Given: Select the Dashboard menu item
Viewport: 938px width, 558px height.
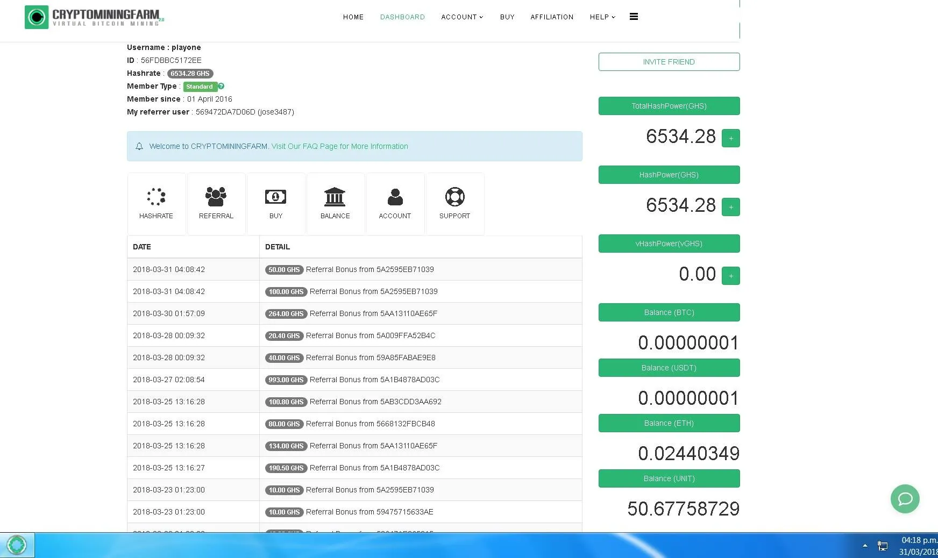Looking at the screenshot, I should (402, 17).
